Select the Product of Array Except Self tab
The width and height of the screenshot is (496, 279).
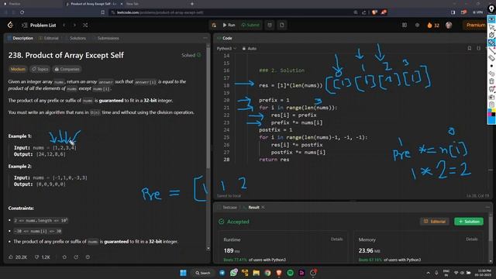(94, 4)
